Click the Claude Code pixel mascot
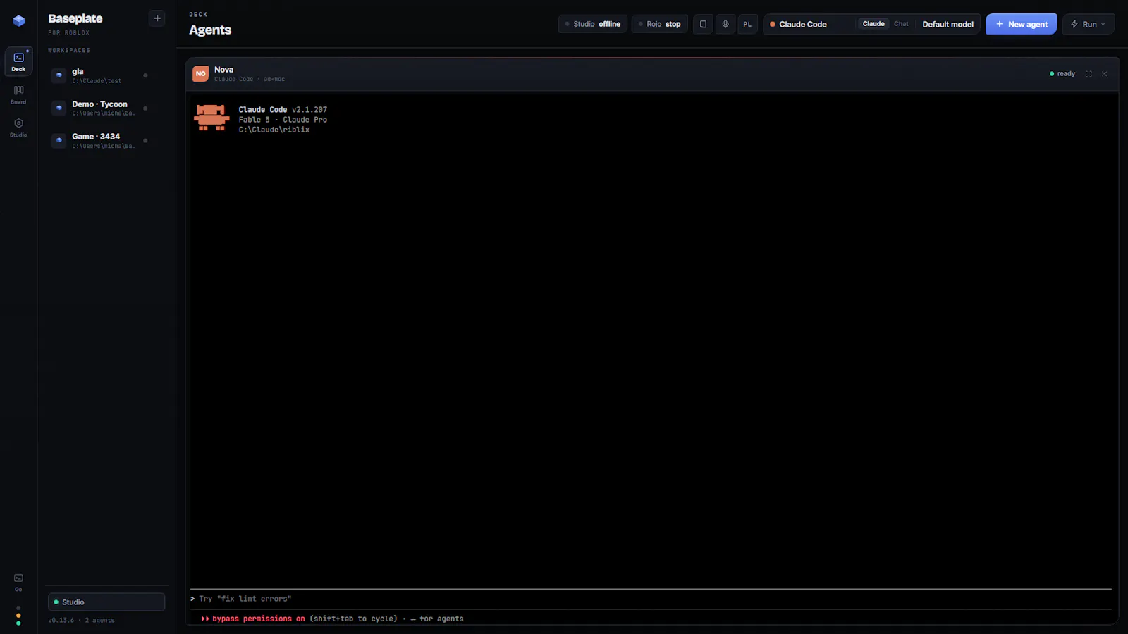1128x634 pixels. (x=211, y=118)
